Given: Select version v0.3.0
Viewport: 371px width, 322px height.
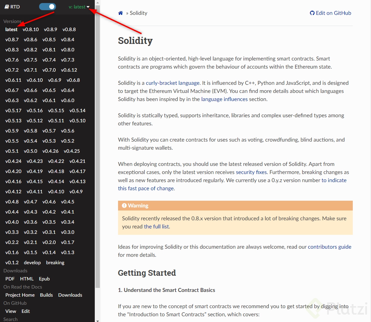Looking at the screenshot, I should click(67, 232).
